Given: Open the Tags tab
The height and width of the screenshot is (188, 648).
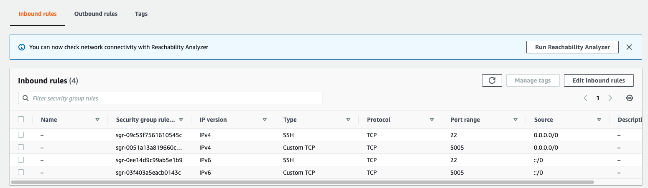Looking at the screenshot, I should (141, 14).
